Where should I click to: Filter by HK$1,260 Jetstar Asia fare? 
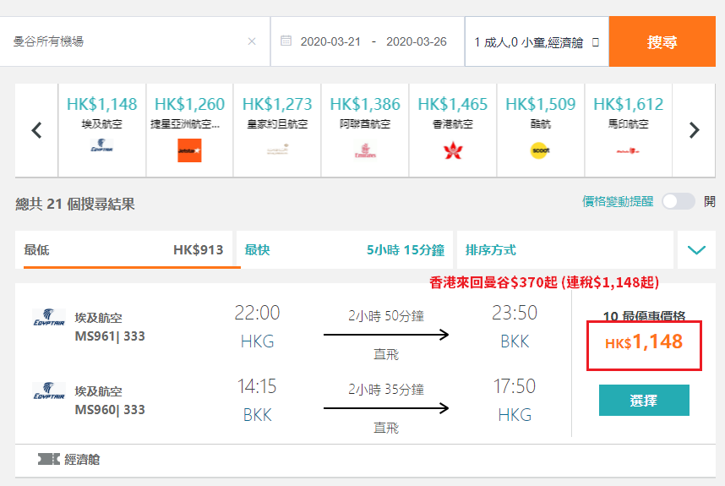point(189,130)
